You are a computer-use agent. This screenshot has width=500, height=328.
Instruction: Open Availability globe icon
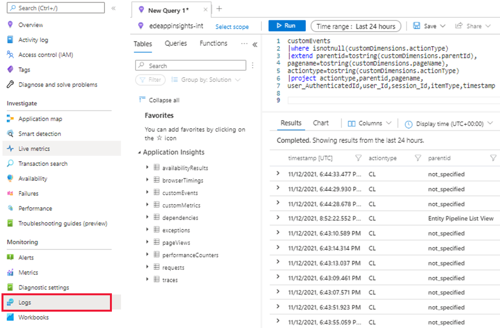click(10, 178)
